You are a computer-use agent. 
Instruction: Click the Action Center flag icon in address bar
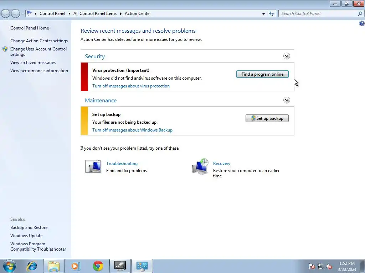tap(29, 13)
